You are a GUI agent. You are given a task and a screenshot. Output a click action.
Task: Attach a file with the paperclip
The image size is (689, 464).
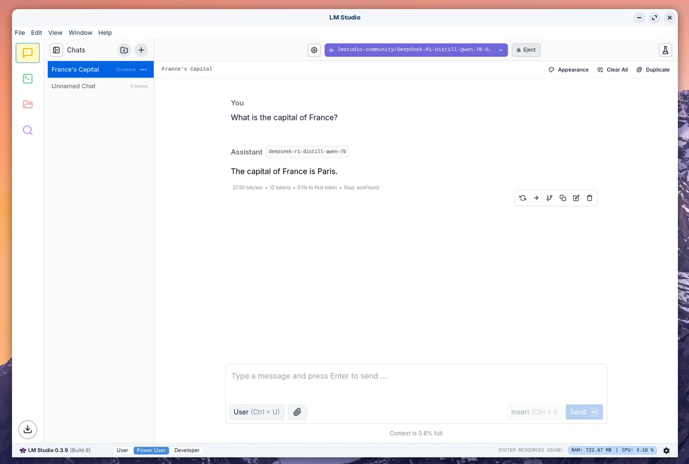297,412
